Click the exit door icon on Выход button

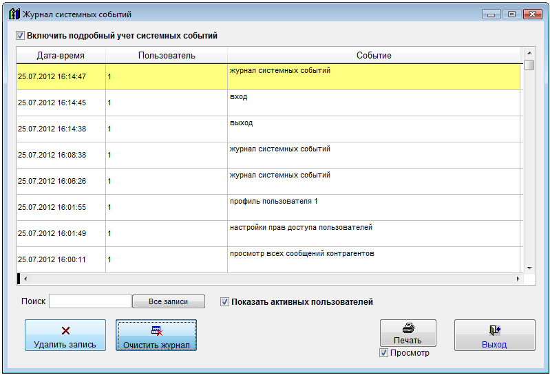(x=495, y=330)
